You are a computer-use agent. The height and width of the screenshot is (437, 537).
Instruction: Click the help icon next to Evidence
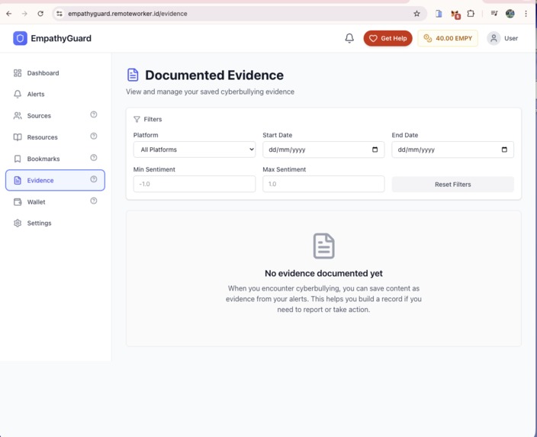(94, 179)
